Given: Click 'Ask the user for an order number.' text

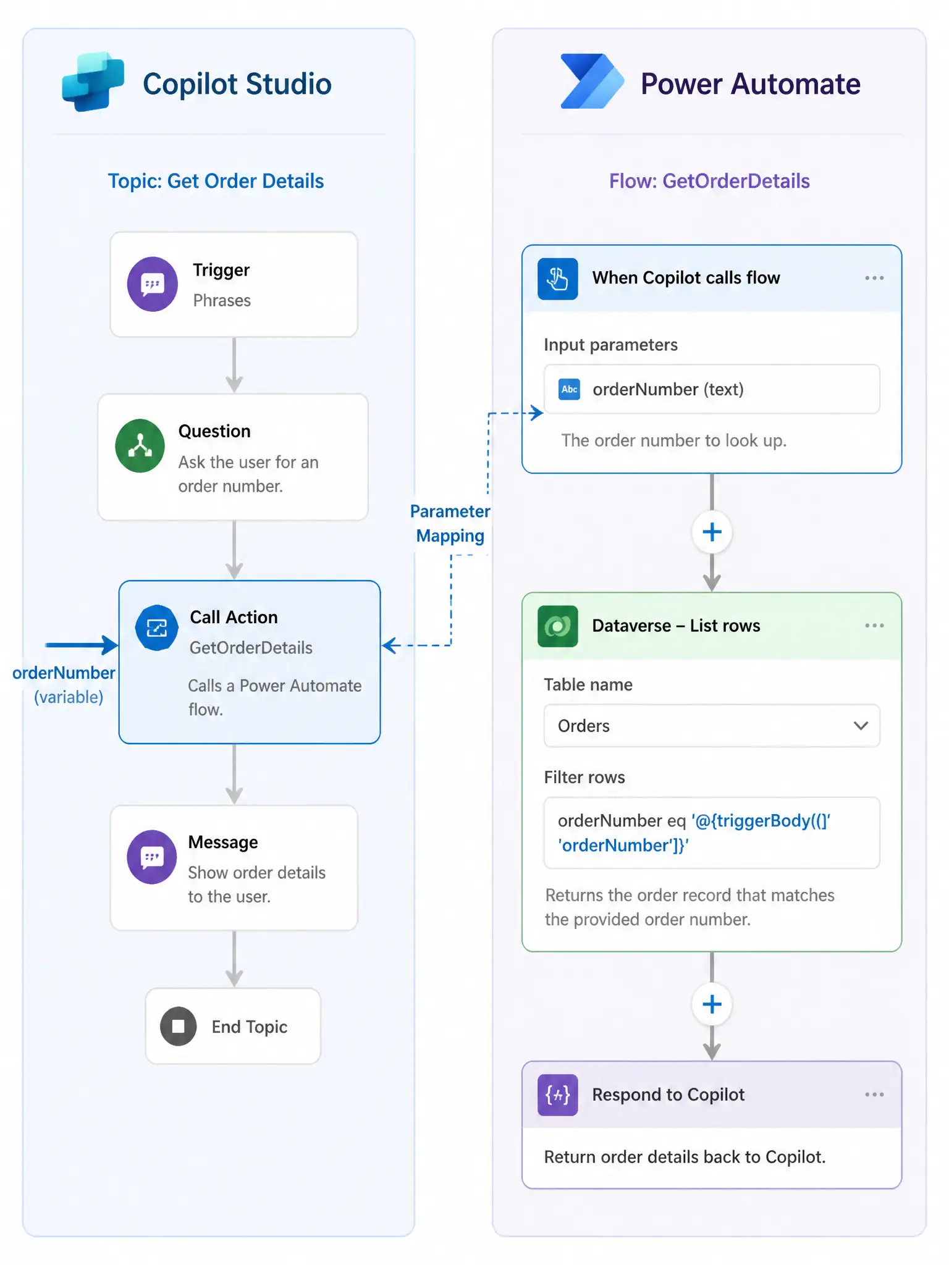Looking at the screenshot, I should 248,474.
